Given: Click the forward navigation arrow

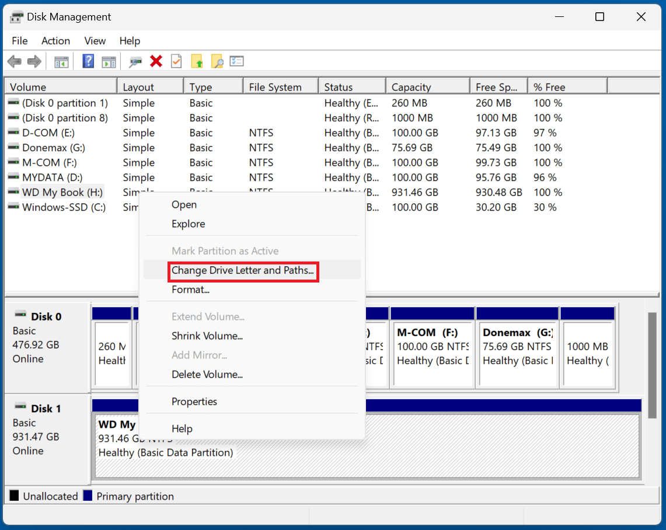Looking at the screenshot, I should point(34,61).
